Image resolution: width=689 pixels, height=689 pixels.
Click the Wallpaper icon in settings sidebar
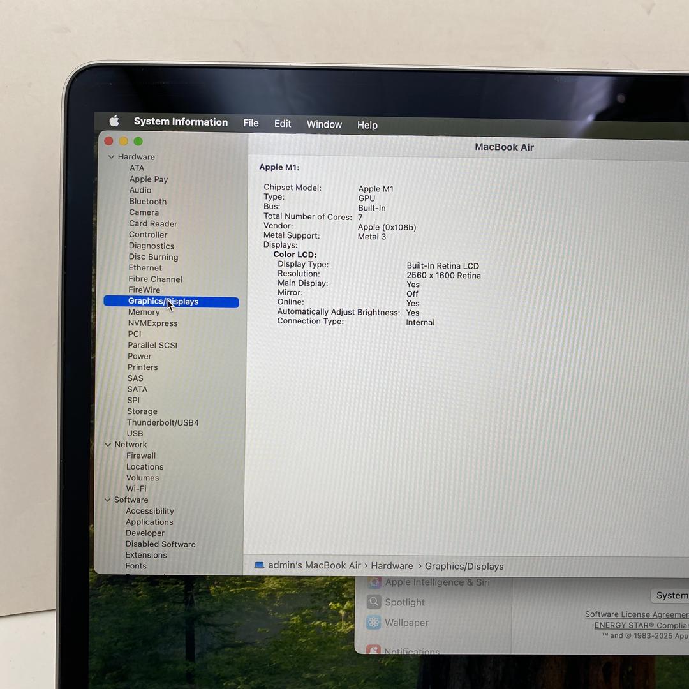pos(374,623)
